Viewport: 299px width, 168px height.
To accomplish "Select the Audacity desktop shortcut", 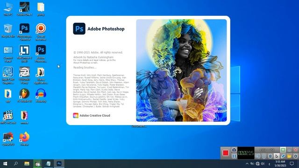I will 41,96.
